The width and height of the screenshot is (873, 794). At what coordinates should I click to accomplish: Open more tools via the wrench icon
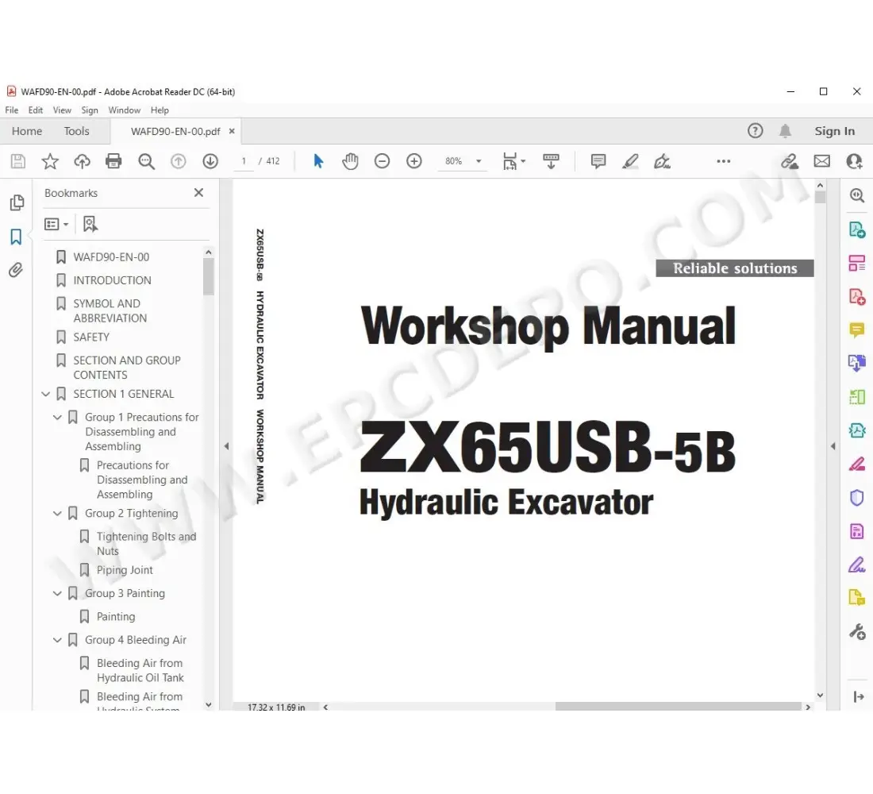pyautogui.click(x=857, y=631)
